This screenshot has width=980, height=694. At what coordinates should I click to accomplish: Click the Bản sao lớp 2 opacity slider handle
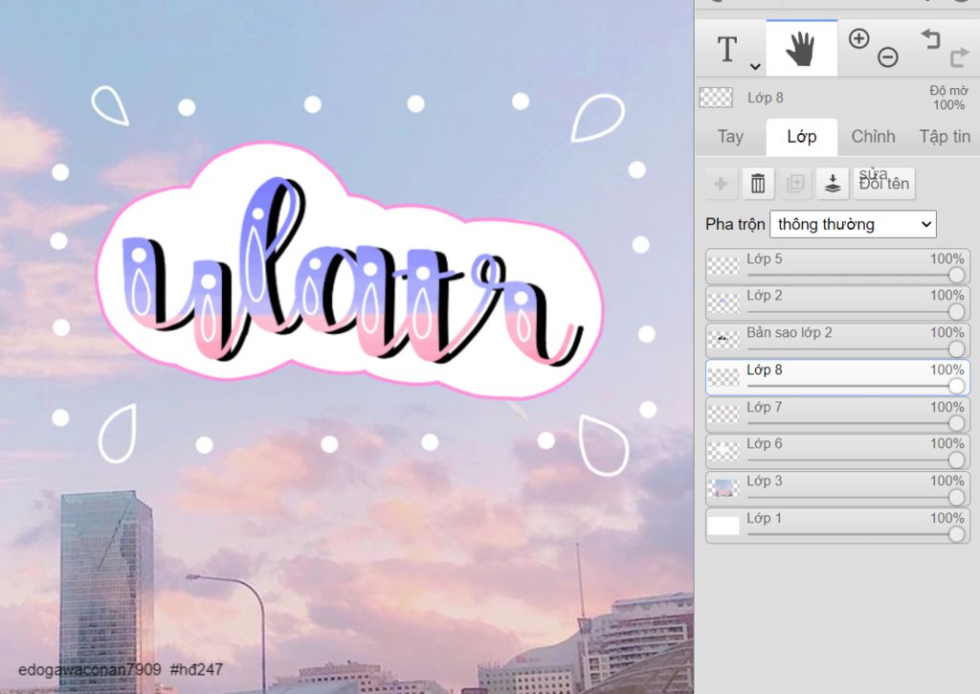pyautogui.click(x=956, y=348)
